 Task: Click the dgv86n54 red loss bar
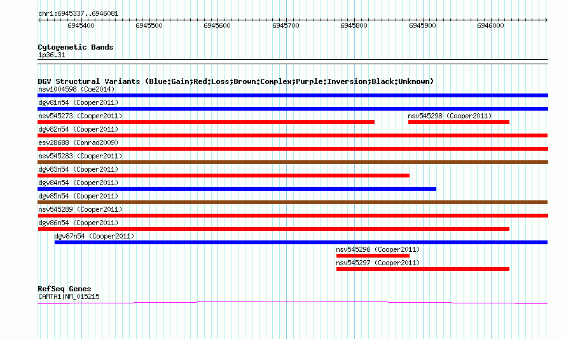273,229
